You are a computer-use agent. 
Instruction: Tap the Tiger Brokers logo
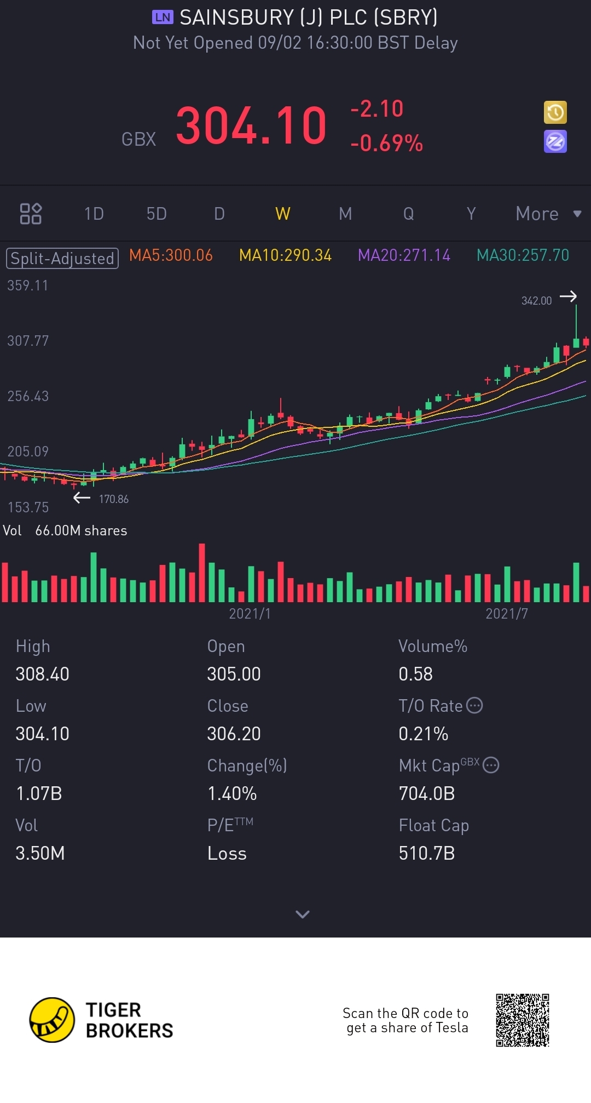tap(101, 1020)
